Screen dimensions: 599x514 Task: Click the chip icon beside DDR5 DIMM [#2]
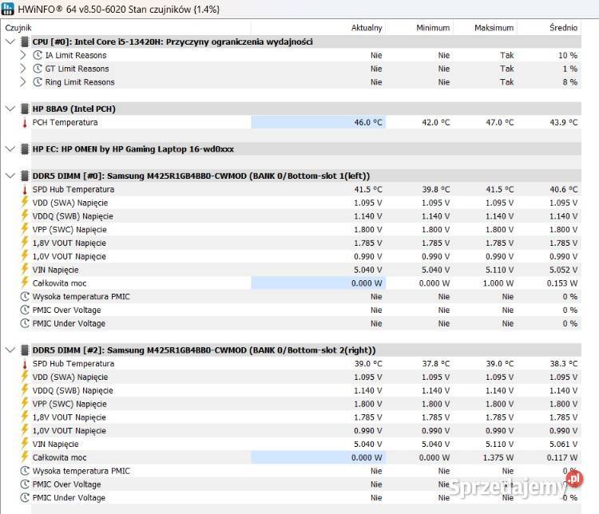tap(25, 350)
